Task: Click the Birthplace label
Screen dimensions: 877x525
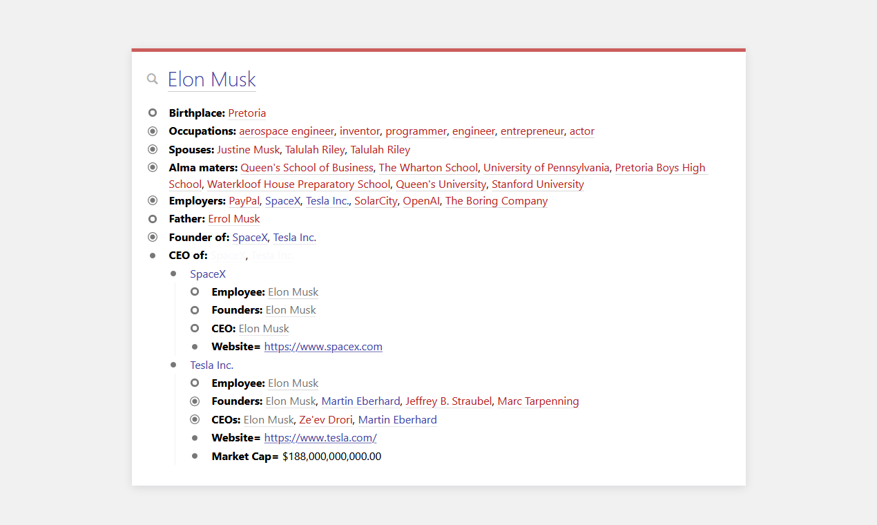Action: pos(197,113)
